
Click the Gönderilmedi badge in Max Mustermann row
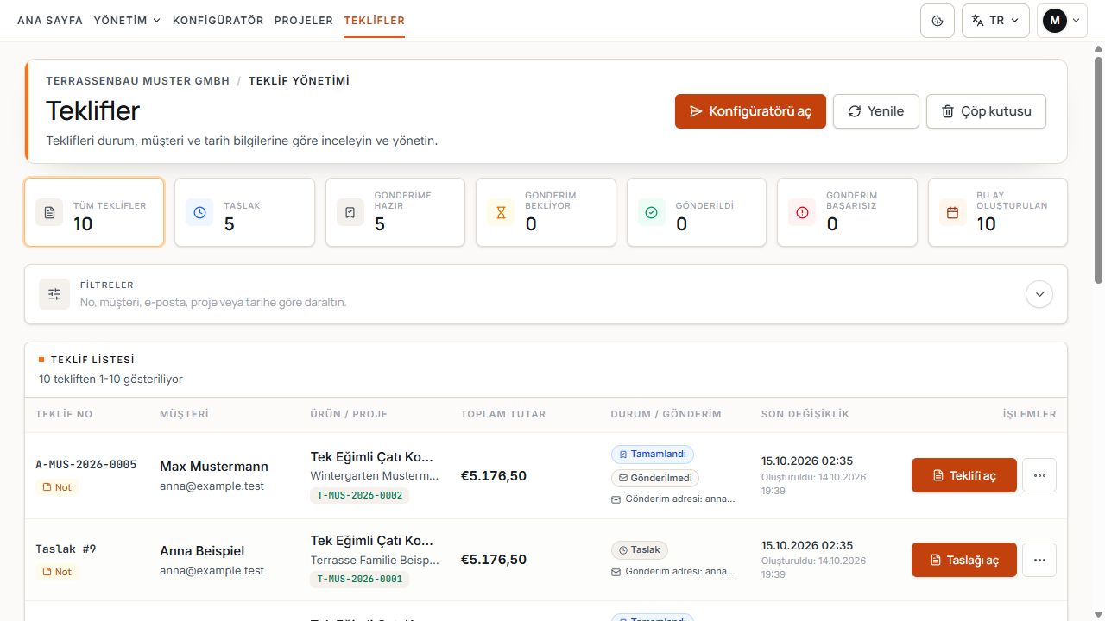pyautogui.click(x=655, y=478)
